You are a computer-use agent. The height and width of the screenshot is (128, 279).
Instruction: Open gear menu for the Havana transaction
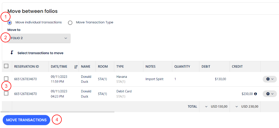269,79
